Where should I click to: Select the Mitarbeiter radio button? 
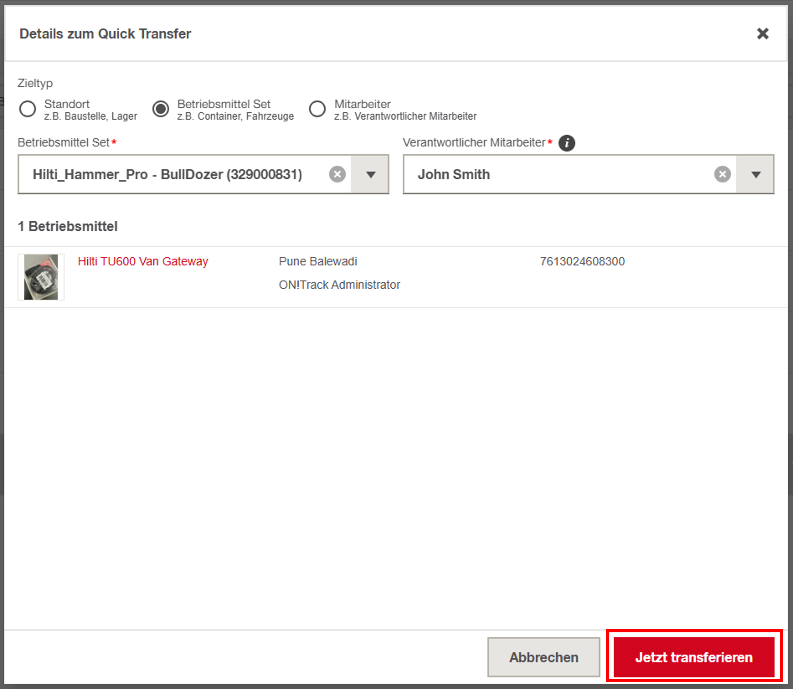(x=317, y=109)
